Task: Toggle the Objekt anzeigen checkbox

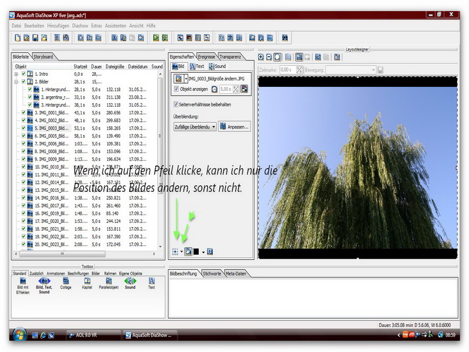Action: tap(176, 89)
